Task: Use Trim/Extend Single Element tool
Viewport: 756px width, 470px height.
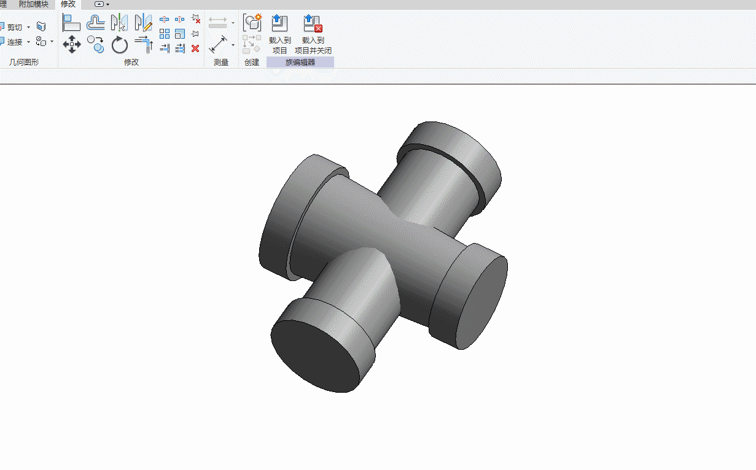Action: (165, 48)
